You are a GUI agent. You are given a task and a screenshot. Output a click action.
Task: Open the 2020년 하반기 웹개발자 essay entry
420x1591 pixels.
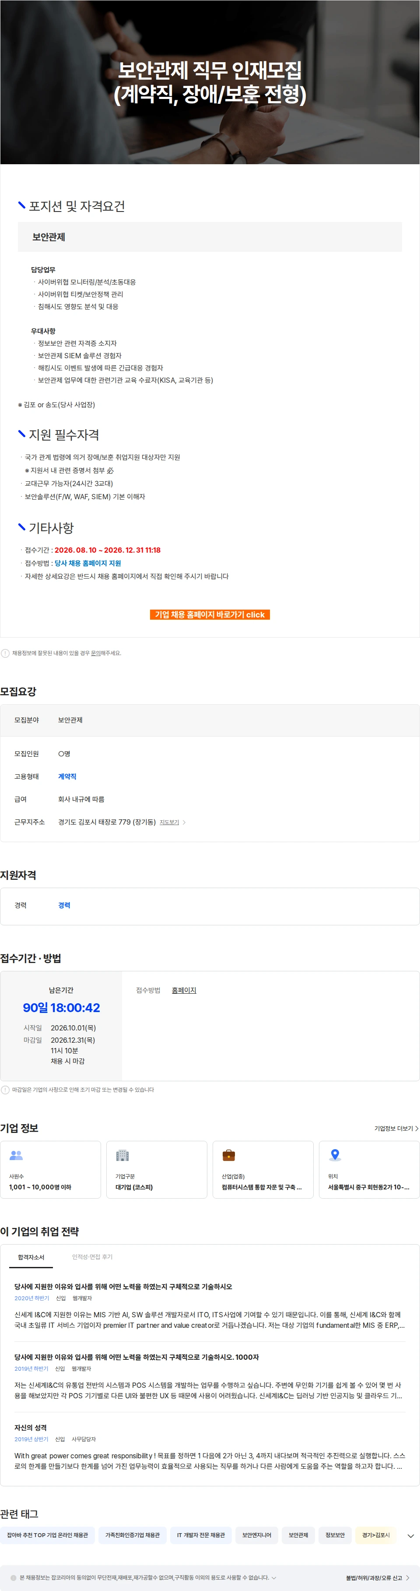(x=210, y=1306)
